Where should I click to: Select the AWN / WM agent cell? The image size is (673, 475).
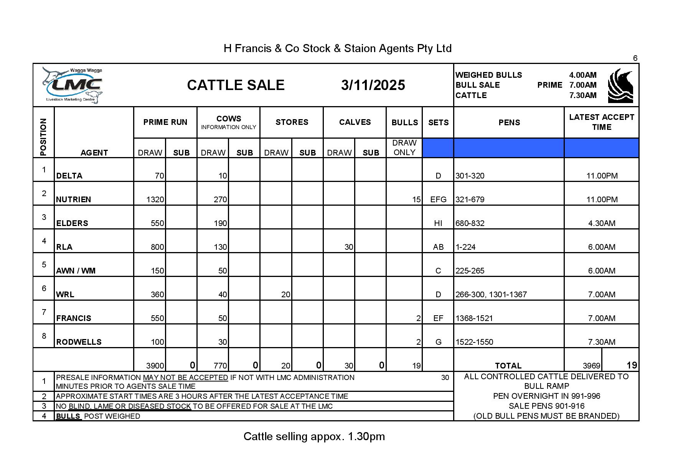click(x=76, y=271)
